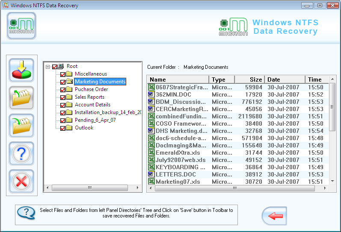Click Excel icon of combinedFundin... file
Screen dimensions: 341x232
coord(151,116)
